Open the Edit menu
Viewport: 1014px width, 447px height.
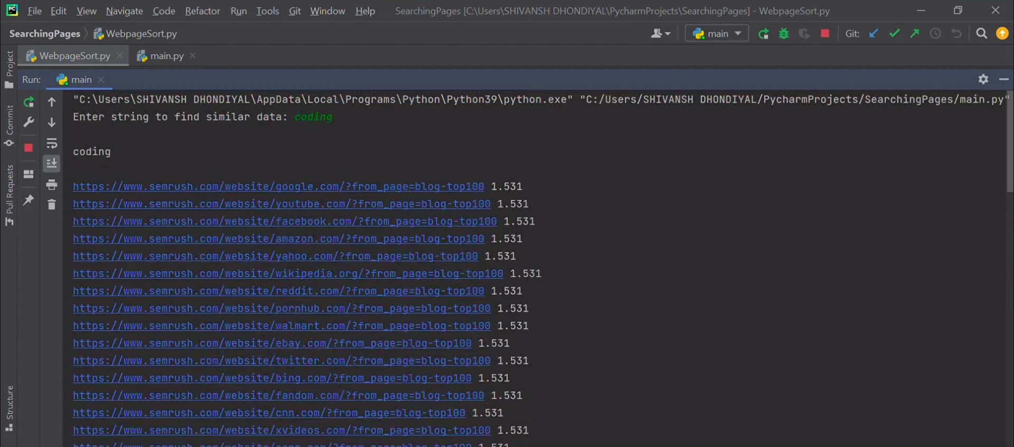58,11
